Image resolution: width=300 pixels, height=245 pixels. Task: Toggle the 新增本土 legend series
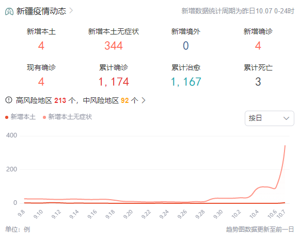pos(20,117)
